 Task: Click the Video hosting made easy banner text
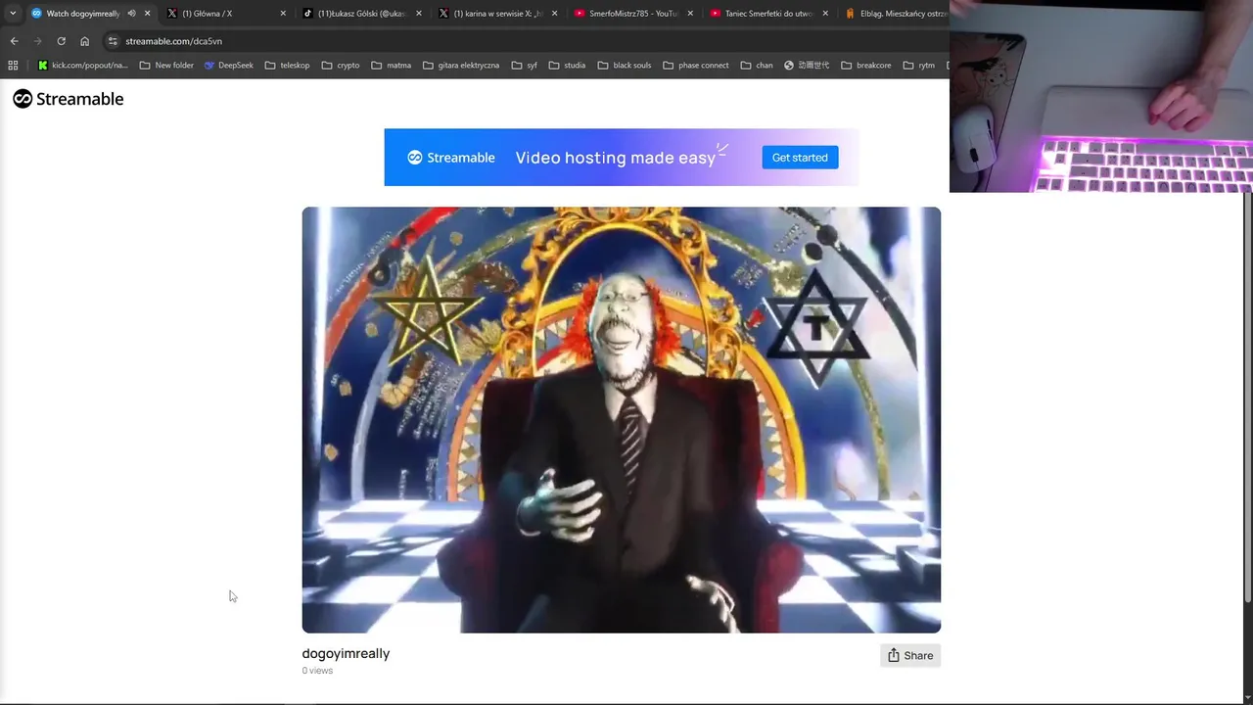[615, 158]
